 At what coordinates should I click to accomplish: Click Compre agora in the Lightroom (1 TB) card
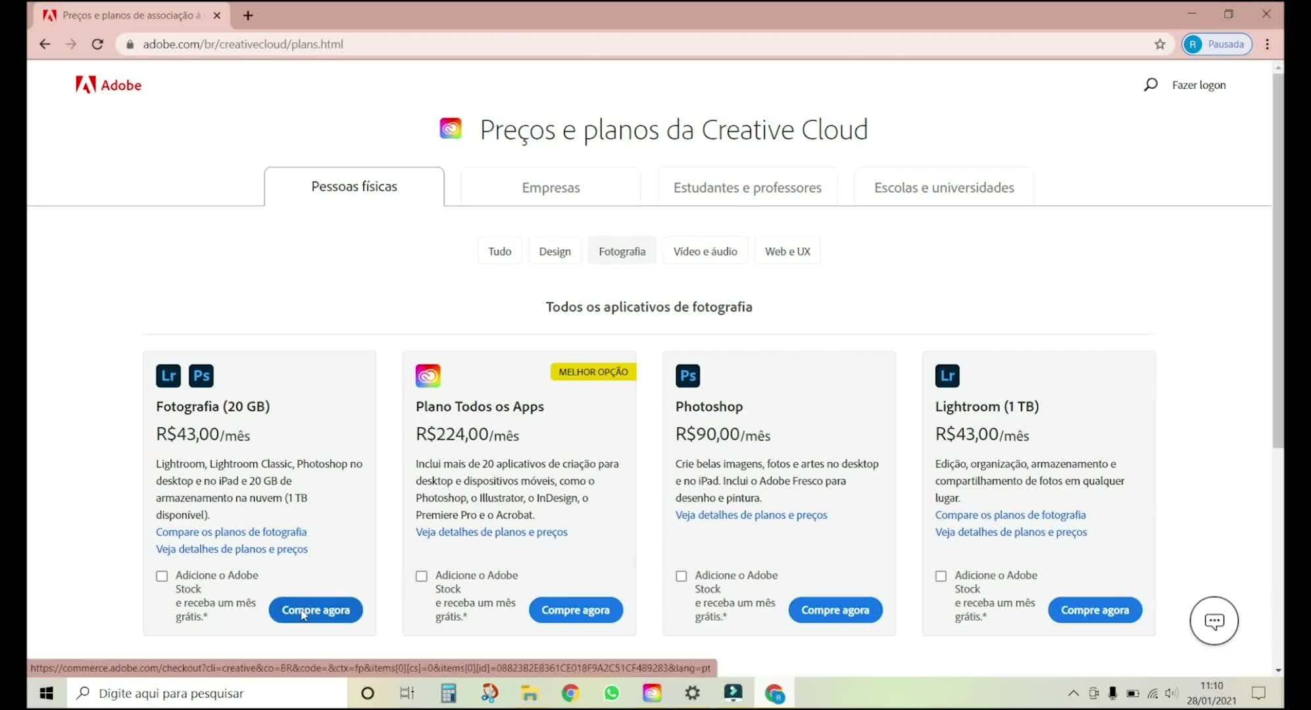[x=1095, y=610]
